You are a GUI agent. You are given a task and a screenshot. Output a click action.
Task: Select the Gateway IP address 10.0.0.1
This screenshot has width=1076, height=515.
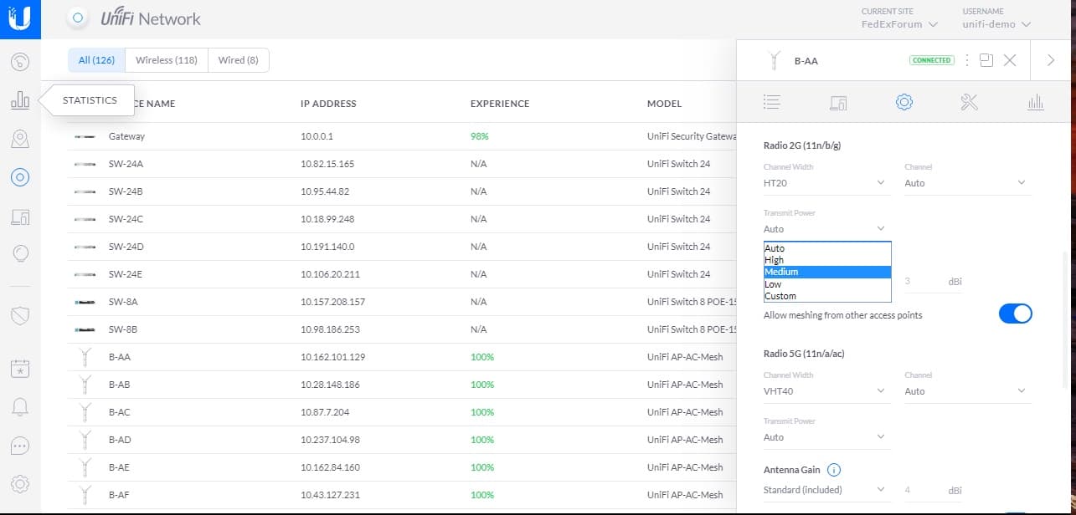[x=318, y=136]
